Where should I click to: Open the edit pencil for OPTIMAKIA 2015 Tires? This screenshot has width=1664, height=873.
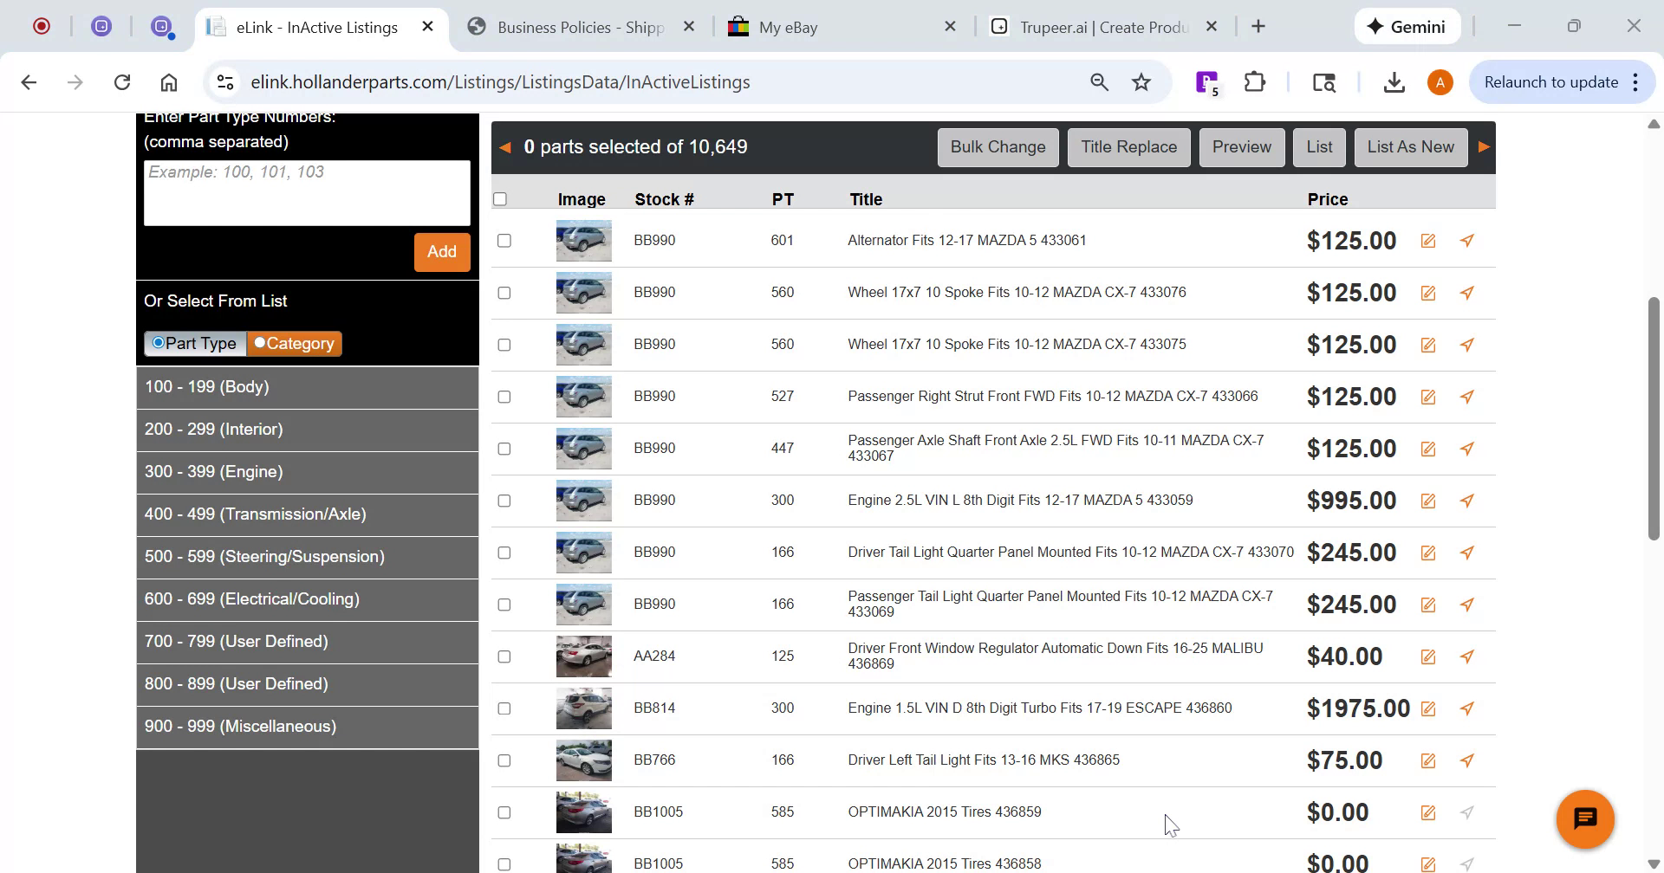click(1427, 812)
